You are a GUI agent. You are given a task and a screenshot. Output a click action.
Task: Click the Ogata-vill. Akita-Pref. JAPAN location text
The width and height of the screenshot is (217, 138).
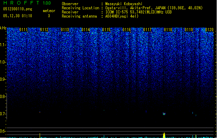tap(154, 8)
